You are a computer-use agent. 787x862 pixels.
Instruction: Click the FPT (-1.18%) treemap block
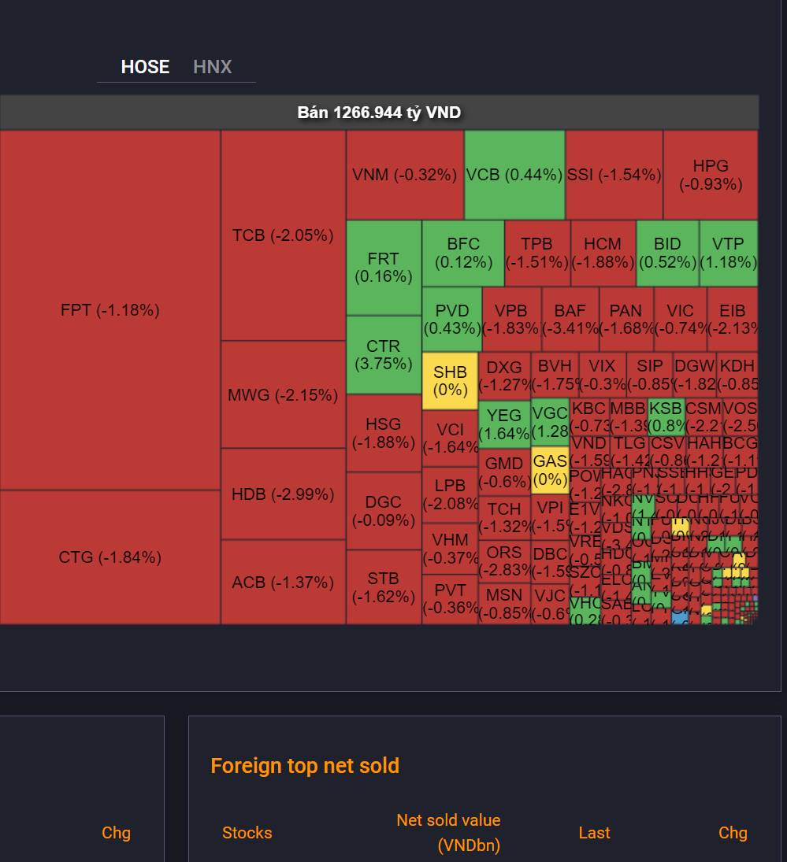[110, 310]
